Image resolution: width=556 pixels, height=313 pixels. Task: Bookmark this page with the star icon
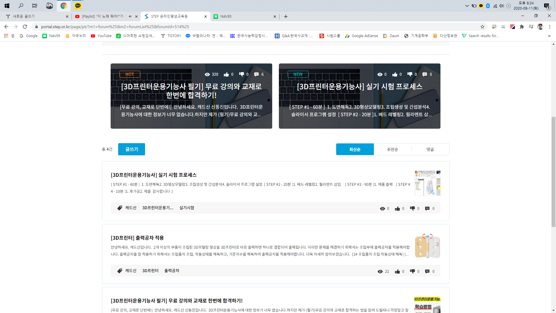pos(482,27)
